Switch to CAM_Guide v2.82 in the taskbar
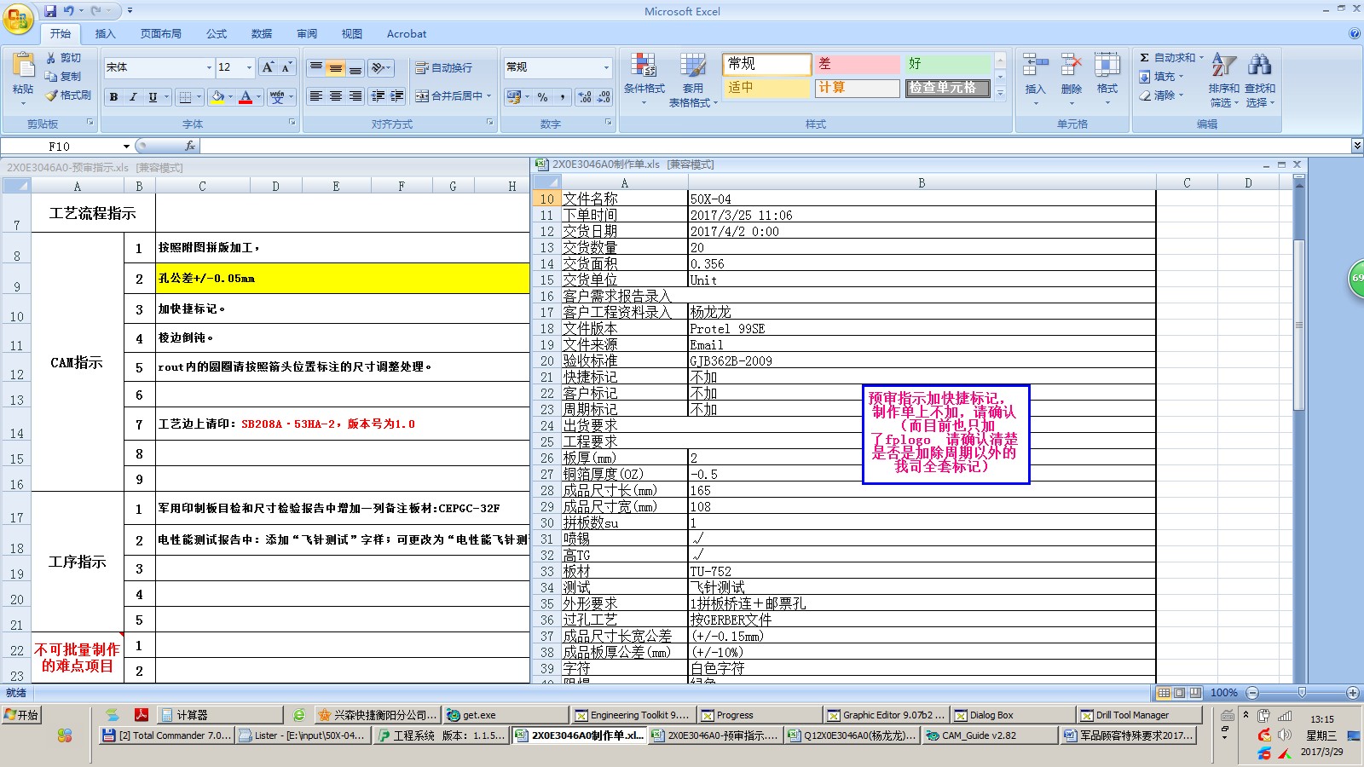The image size is (1364, 767). point(988,735)
